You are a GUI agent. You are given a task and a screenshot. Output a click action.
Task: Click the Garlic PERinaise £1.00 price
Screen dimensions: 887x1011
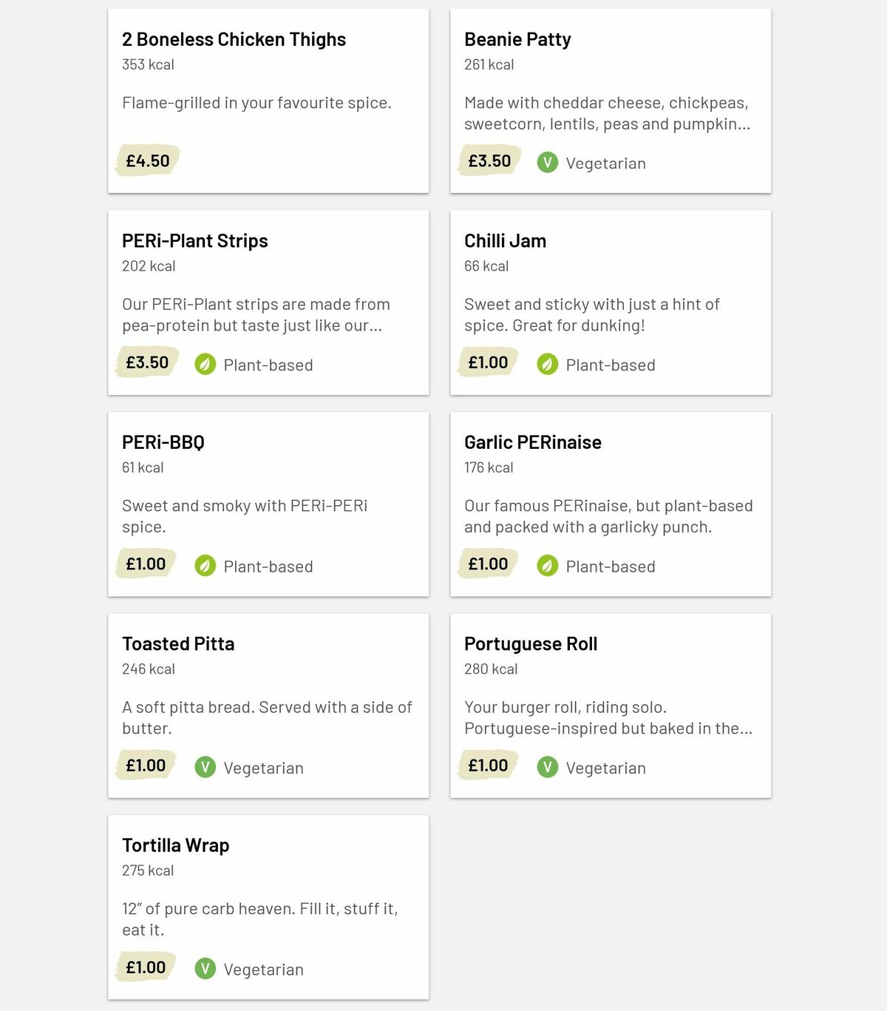pyautogui.click(x=488, y=564)
